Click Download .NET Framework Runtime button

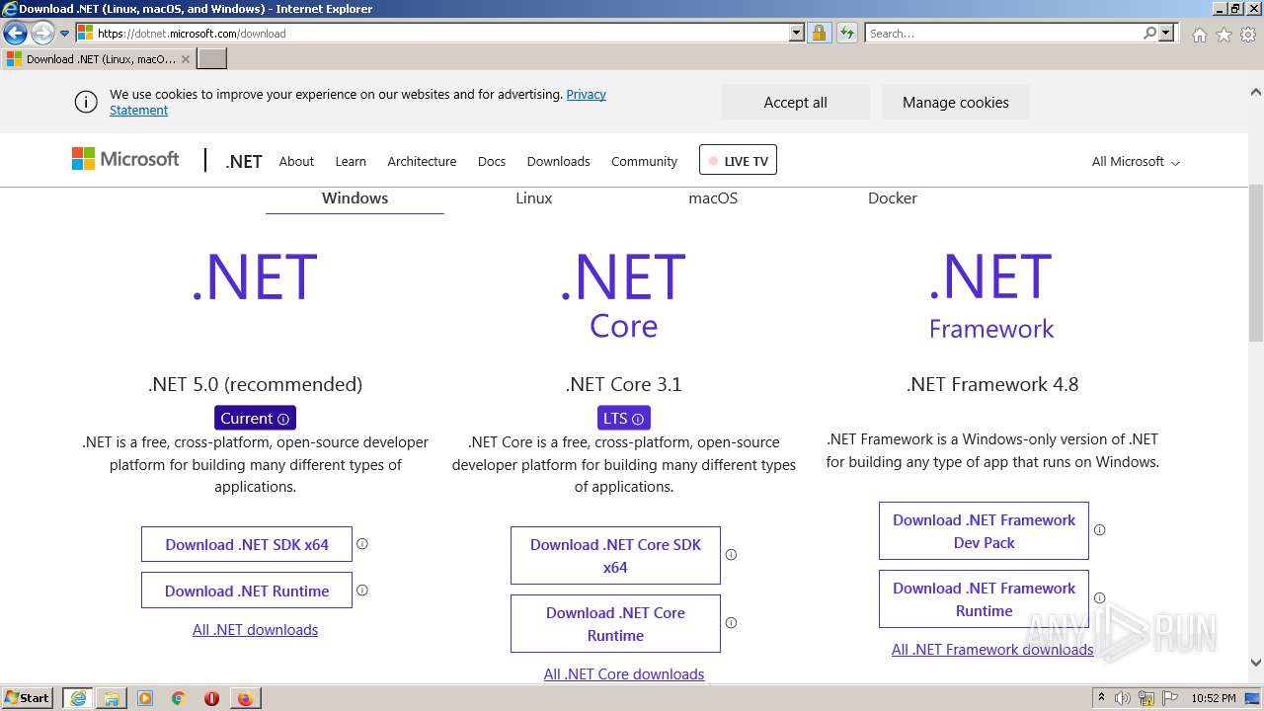tap(984, 599)
